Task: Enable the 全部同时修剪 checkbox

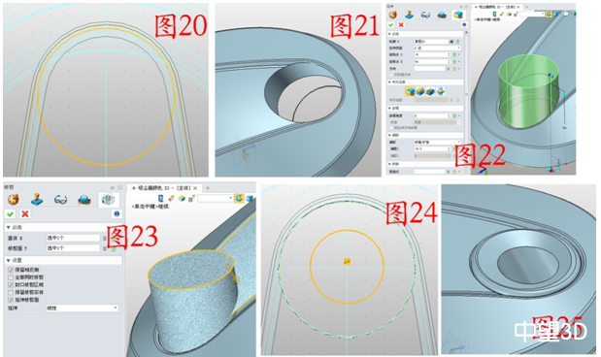Action: (11, 277)
